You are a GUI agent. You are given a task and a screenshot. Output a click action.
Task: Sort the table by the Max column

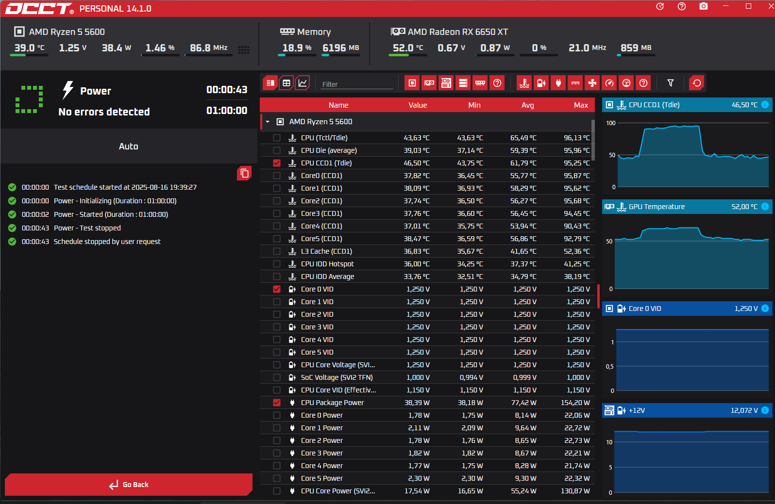581,105
